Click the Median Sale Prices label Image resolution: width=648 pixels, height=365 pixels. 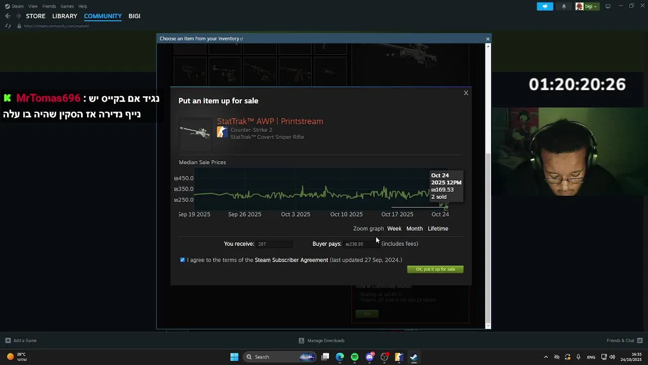(x=202, y=162)
